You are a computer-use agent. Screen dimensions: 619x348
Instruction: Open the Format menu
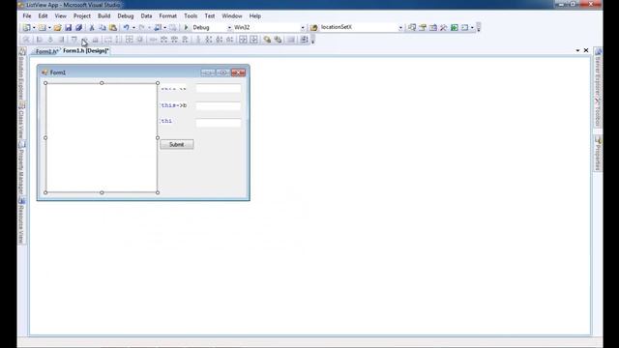(167, 15)
